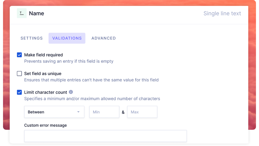Enable the Set field as unique checkbox
Screen dimensions: 259x146
(x=19, y=74)
